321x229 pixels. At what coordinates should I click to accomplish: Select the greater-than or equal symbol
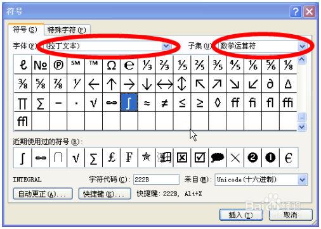(200, 102)
